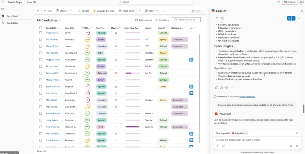Select Agent feed in the sidebar
Viewport: 305px width, 154px height.
[x=12, y=16]
